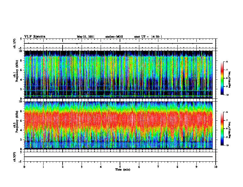
Task: Click time axis tick label "1"
Action: point(43,167)
